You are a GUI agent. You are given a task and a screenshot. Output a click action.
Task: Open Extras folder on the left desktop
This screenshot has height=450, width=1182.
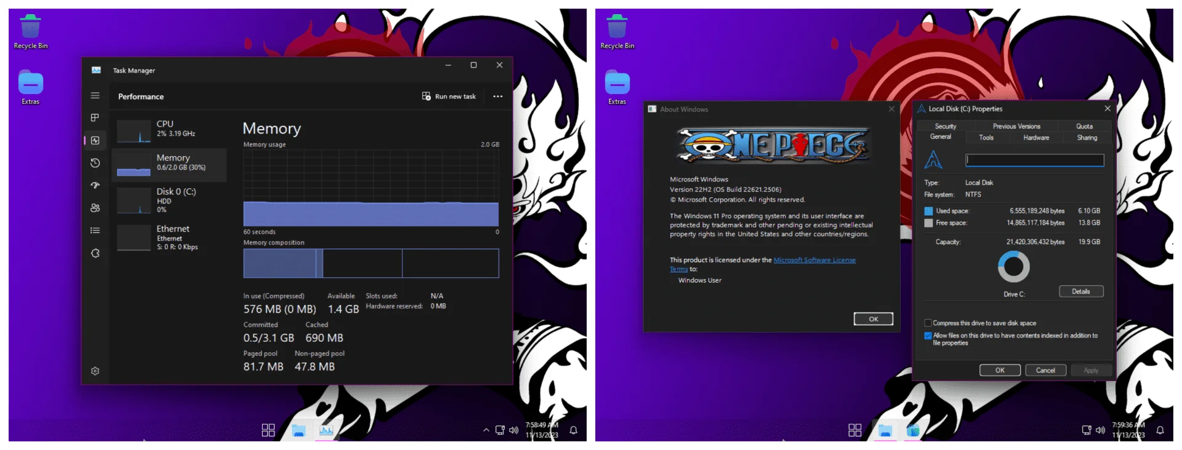coord(30,88)
